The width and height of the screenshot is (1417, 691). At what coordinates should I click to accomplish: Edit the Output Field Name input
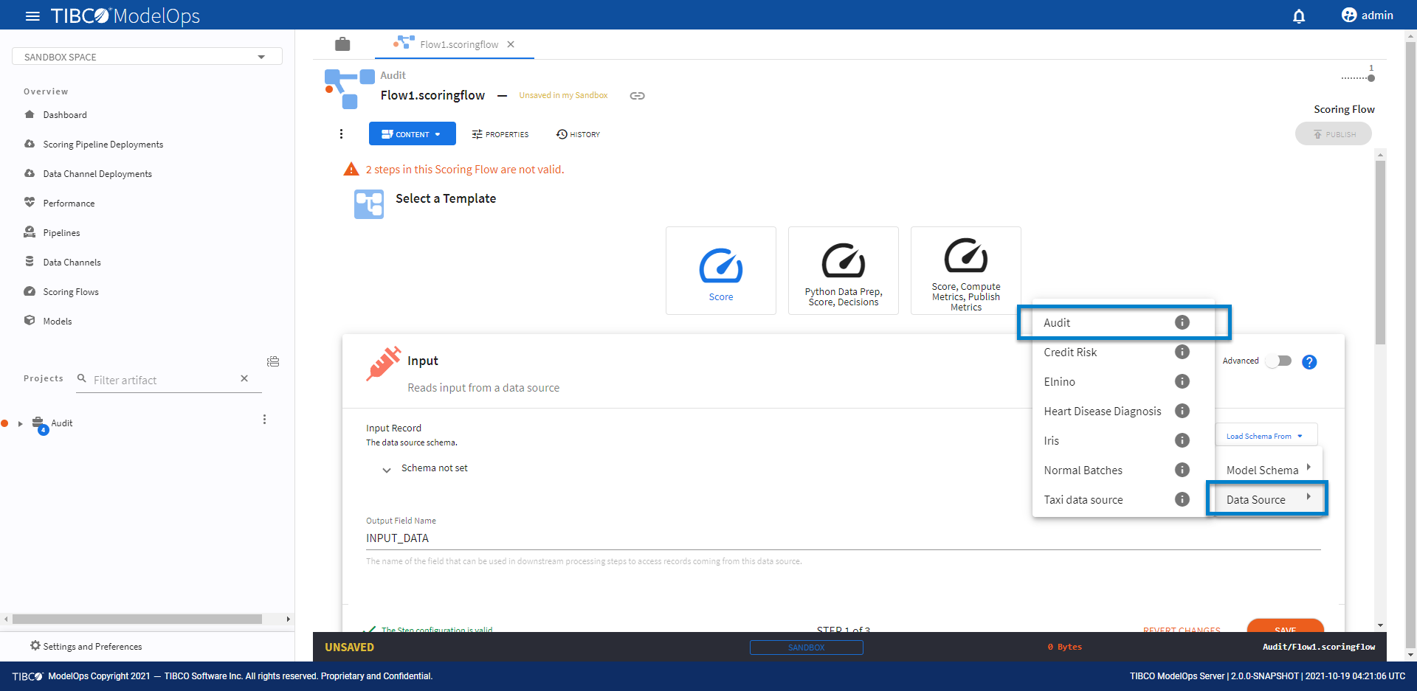pyautogui.click(x=844, y=538)
